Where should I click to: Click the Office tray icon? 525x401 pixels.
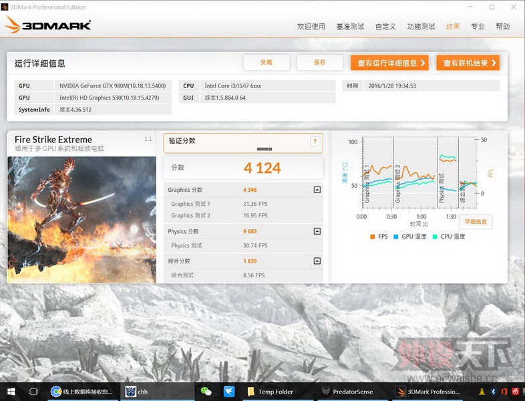pyautogui.click(x=504, y=392)
